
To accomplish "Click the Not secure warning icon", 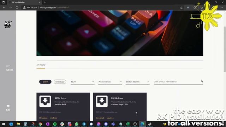I will coord(24,7).
